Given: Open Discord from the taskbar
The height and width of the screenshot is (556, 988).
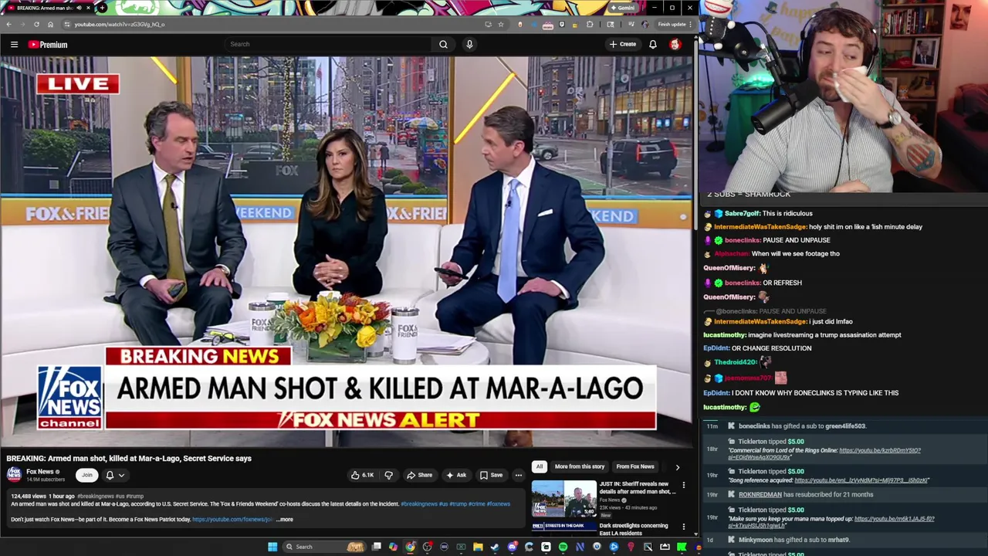Looking at the screenshot, I should coord(512,547).
